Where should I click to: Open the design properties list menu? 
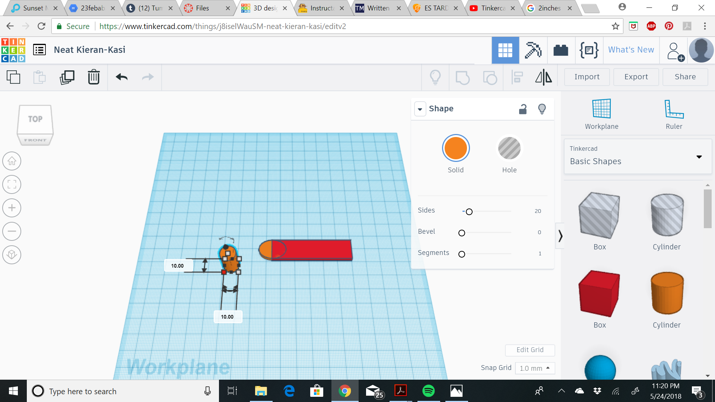(39, 50)
